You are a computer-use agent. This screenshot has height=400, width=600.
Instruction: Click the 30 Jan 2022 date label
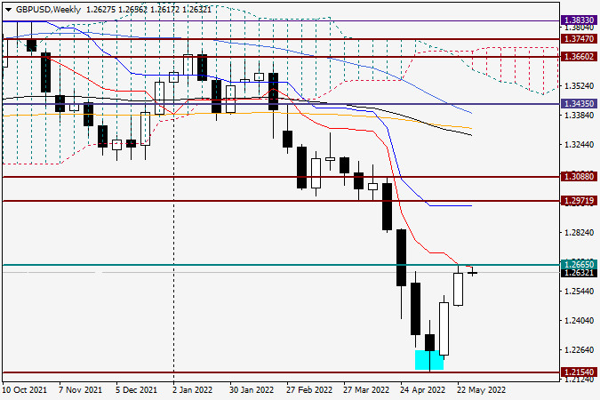tap(252, 390)
